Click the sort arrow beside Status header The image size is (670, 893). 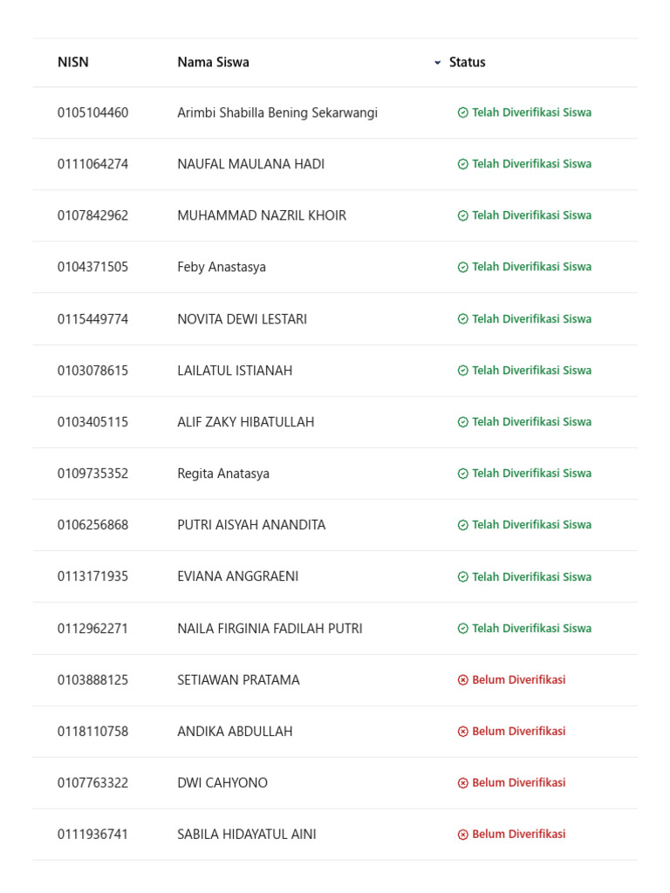click(438, 63)
